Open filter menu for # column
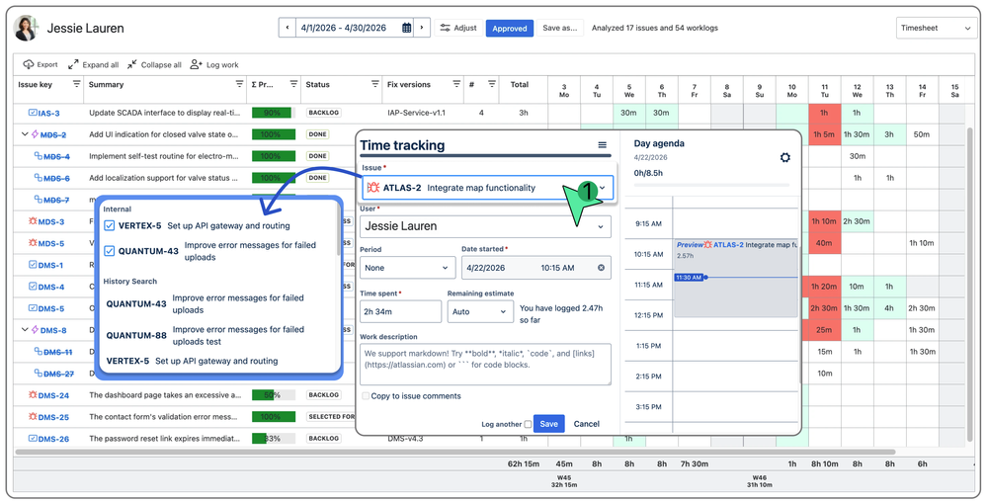The image size is (987, 503). (x=492, y=84)
